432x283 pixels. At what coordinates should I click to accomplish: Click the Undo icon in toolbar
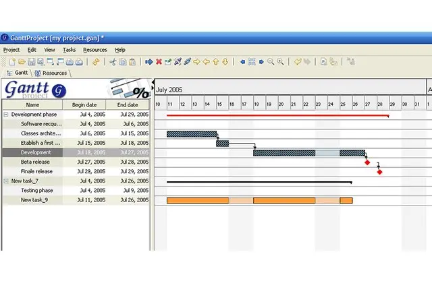[297, 61]
